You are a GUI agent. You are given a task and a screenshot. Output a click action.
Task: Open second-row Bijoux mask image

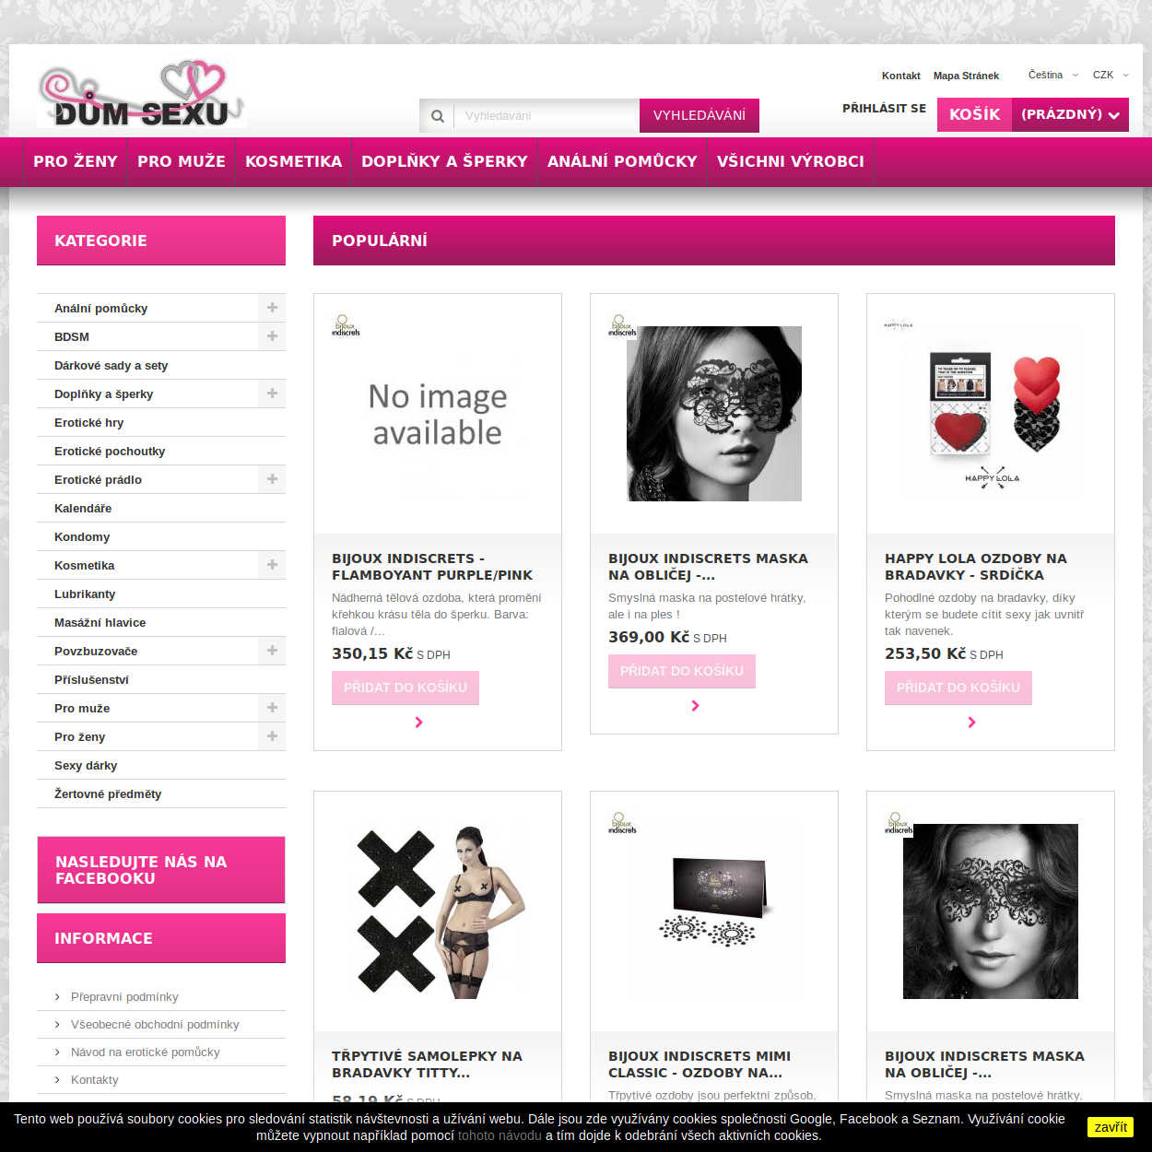coord(991,911)
